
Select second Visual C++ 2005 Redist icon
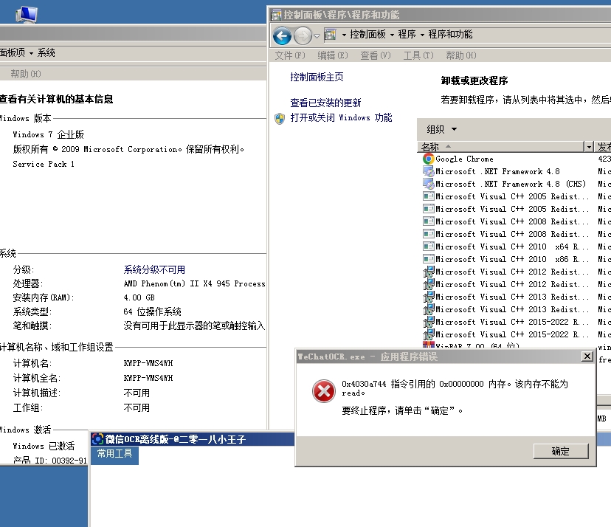point(428,209)
